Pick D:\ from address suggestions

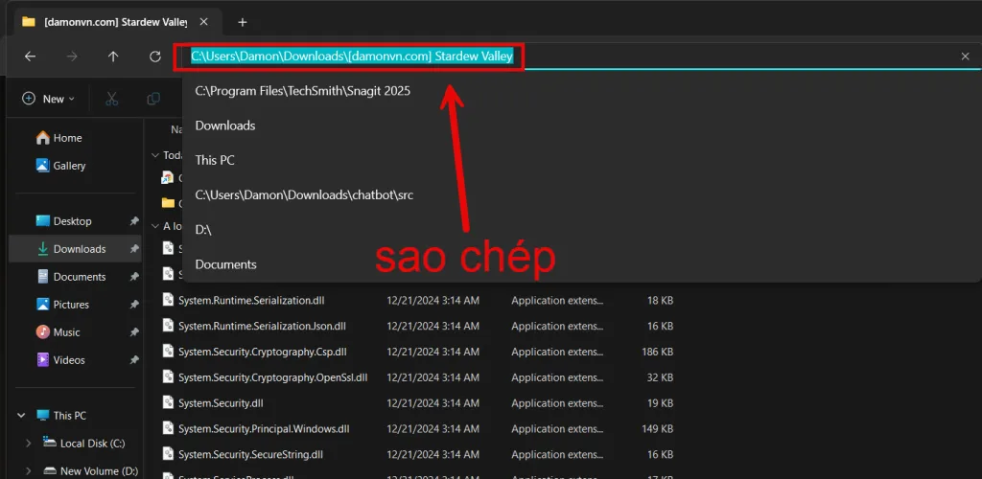203,230
